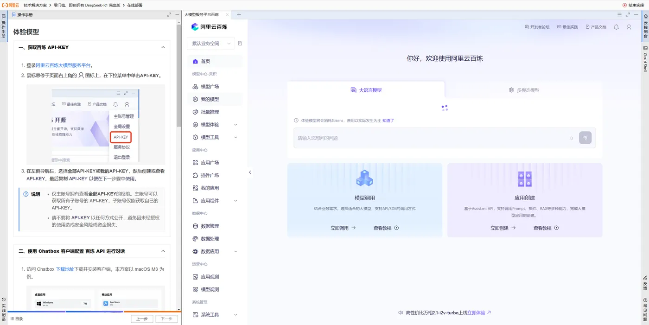Click the send message arrow button
Viewport: 649px width, 325px height.
pyautogui.click(x=585, y=138)
